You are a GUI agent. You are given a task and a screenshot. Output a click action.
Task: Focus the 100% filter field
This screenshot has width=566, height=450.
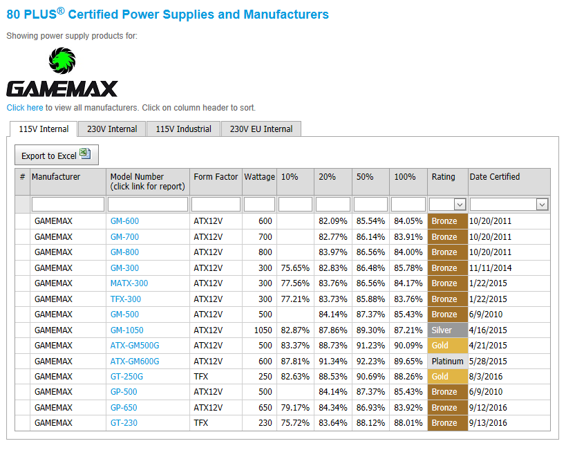(x=408, y=205)
